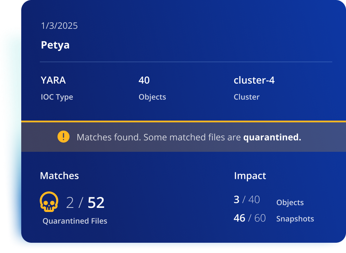Click the YARA IOC type value

53,80
